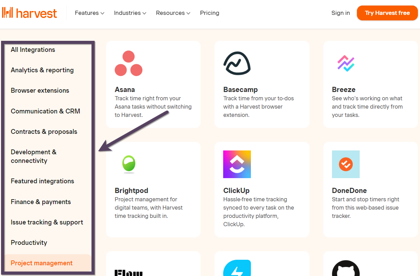Open the Industries dropdown

pyautogui.click(x=130, y=13)
